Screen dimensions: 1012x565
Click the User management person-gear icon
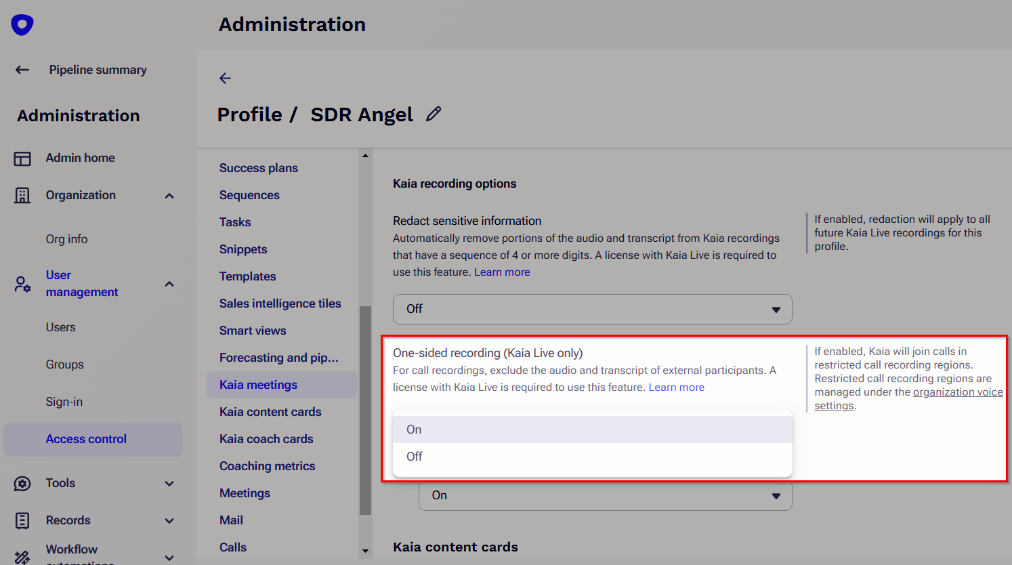click(22, 284)
